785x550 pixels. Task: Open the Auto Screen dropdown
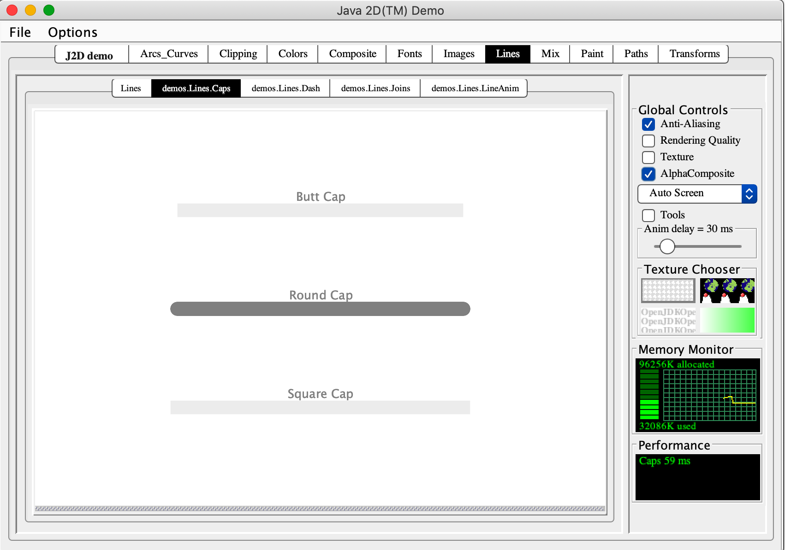[x=697, y=194]
